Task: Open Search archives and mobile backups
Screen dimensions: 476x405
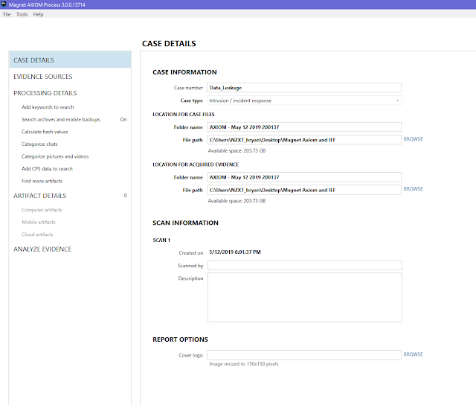Action: tap(61, 119)
